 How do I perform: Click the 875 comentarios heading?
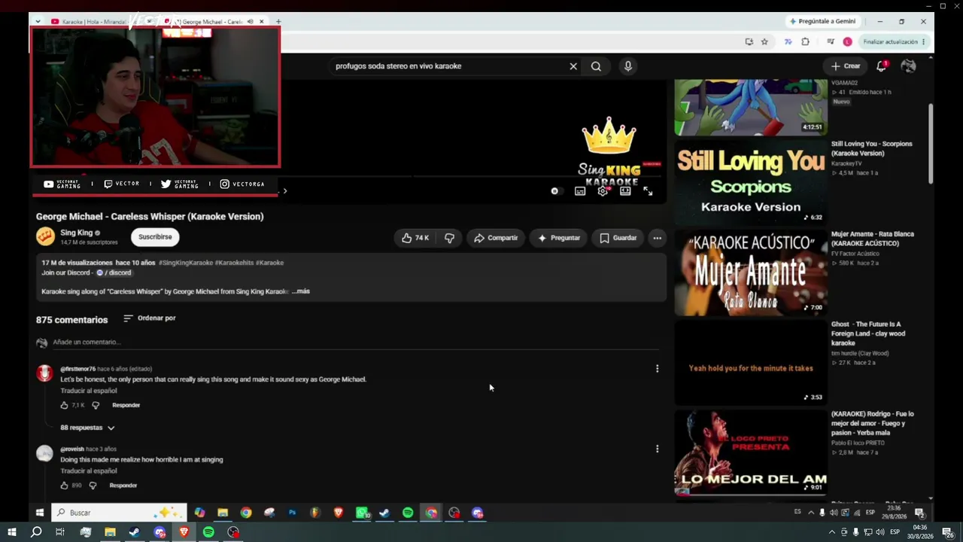click(72, 320)
